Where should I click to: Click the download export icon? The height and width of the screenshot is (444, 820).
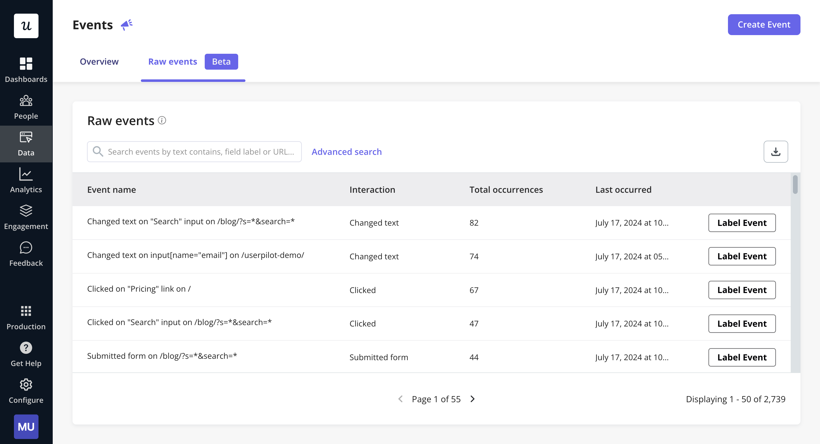click(776, 152)
